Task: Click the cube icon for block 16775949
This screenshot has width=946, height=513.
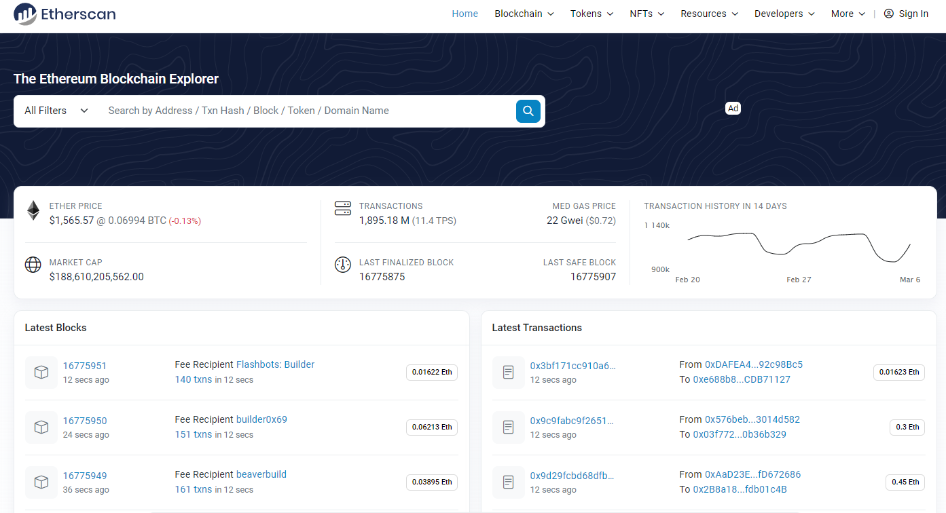Action: 41,482
